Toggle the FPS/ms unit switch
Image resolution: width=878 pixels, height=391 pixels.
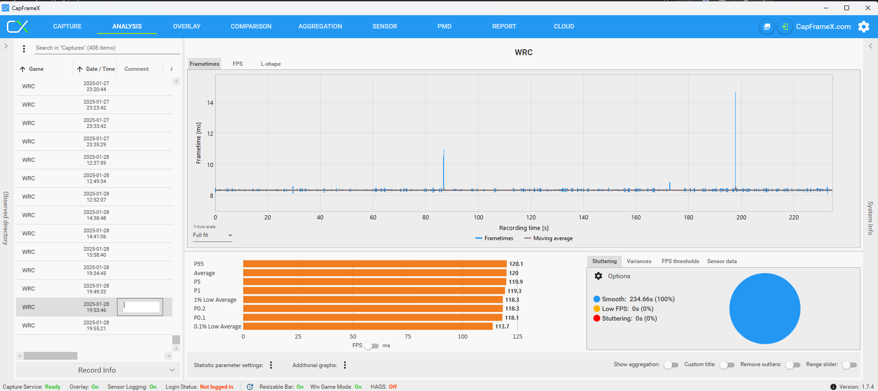pyautogui.click(x=371, y=346)
